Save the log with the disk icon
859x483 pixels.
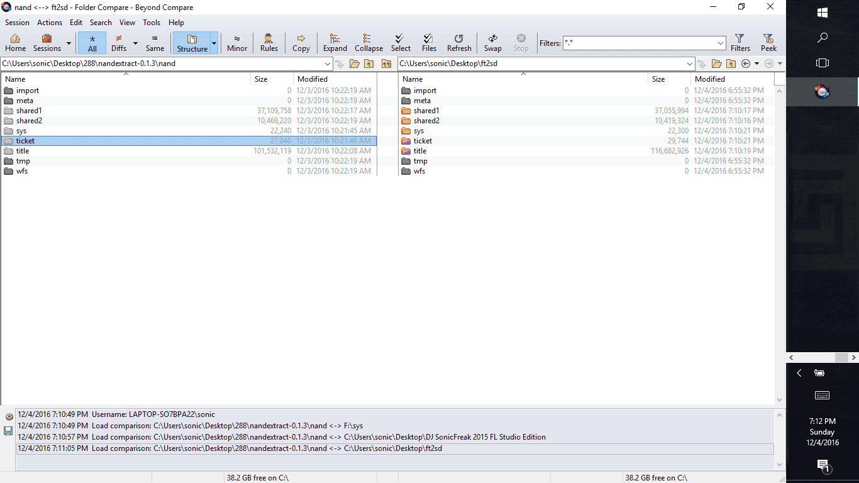click(8, 431)
